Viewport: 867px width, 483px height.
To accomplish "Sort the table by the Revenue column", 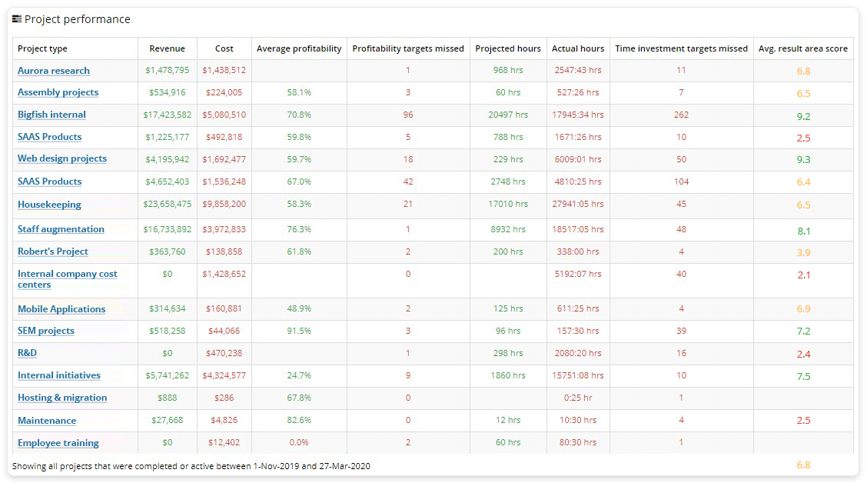I will click(x=167, y=48).
